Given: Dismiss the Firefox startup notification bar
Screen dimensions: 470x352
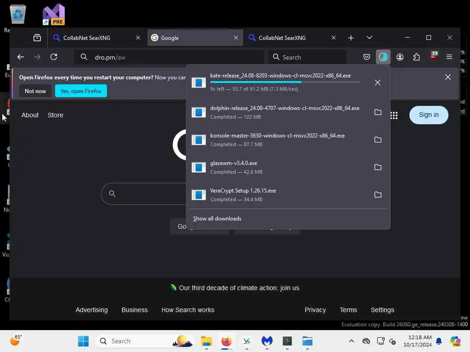Looking at the screenshot, I should (448, 77).
